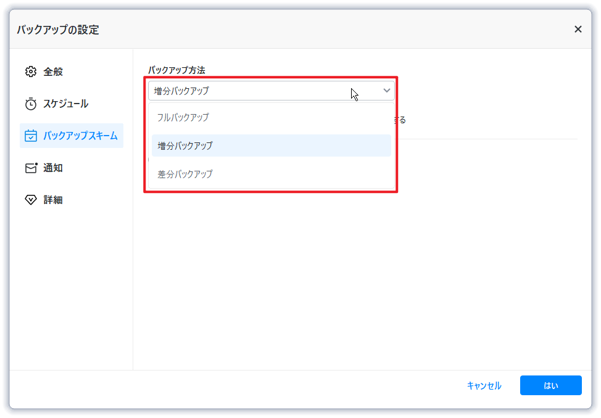Confirm with the はい button
The image size is (601, 418).
(550, 385)
